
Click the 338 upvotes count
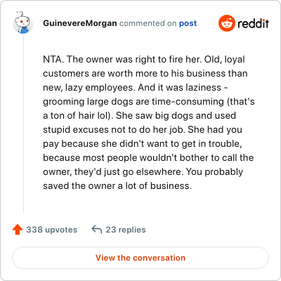point(51,230)
